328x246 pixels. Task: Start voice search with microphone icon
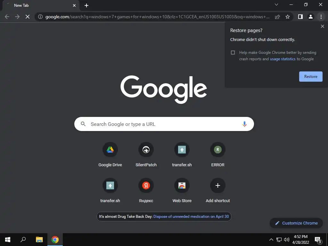(244, 124)
